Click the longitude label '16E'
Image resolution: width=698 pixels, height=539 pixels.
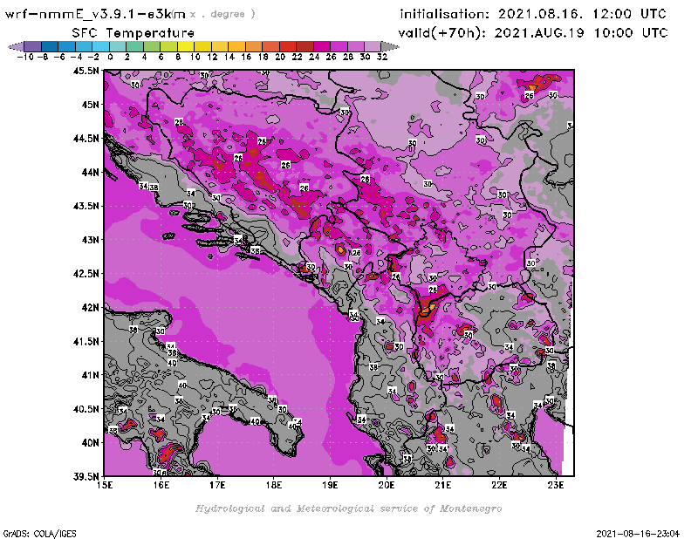pos(161,485)
